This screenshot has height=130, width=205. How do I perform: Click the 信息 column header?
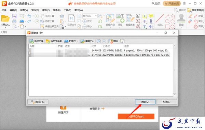126,46
